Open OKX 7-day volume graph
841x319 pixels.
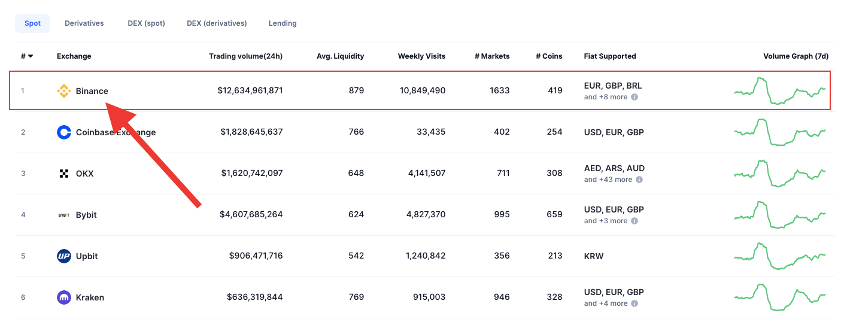(x=781, y=174)
